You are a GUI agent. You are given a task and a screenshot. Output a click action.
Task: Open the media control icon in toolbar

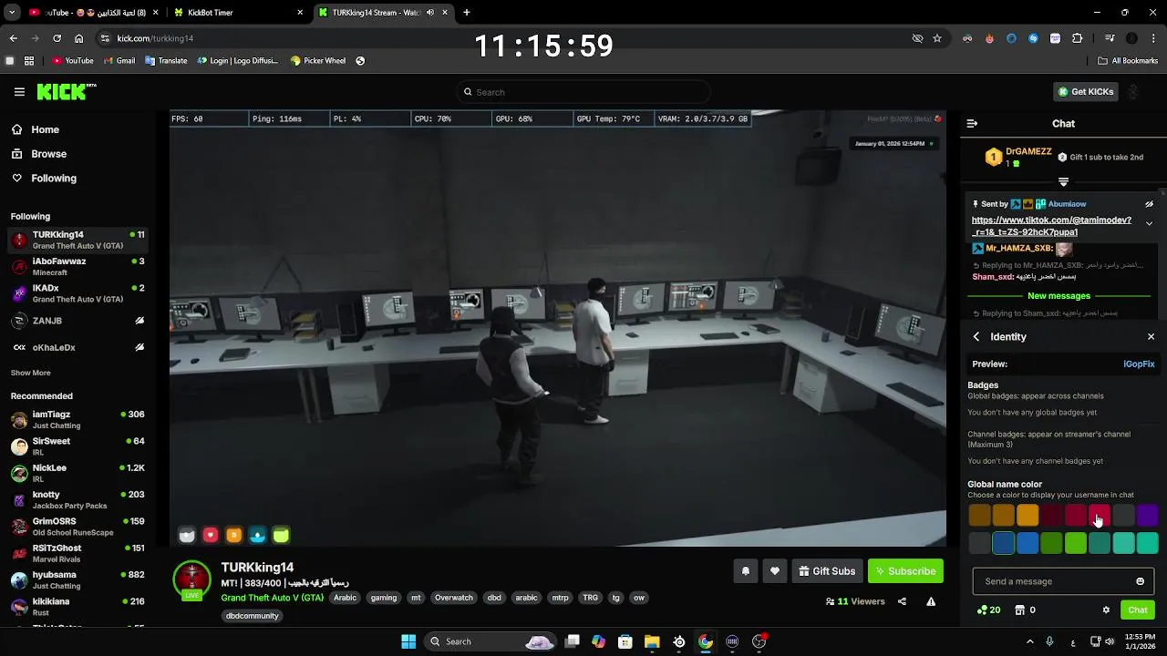coord(1110,38)
